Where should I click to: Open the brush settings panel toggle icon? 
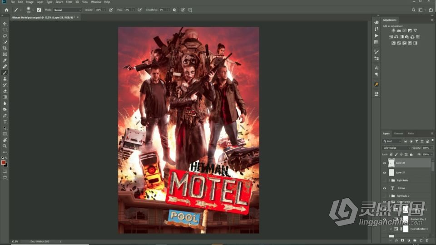tap(39, 10)
